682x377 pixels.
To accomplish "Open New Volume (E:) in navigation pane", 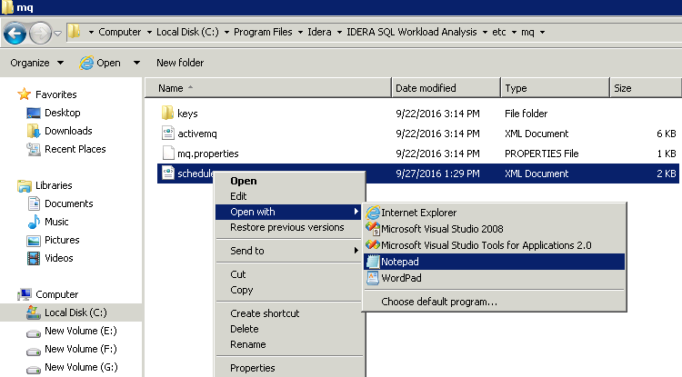I will pyautogui.click(x=80, y=331).
